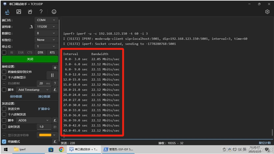Open the toolbox icon in top toolbar
The image size is (274, 154).
click(x=30, y=12)
